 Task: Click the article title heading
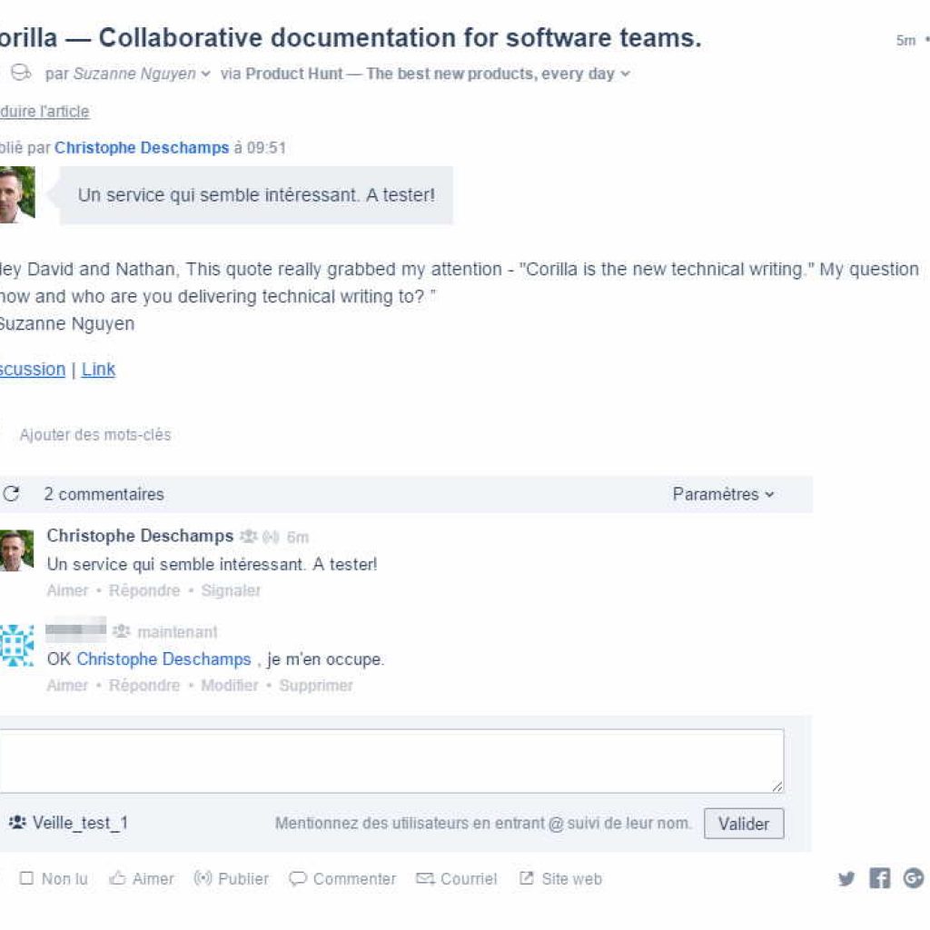point(351,38)
